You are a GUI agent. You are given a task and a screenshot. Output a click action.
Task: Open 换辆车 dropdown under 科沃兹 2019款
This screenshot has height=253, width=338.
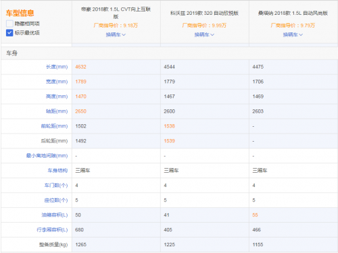204,34
